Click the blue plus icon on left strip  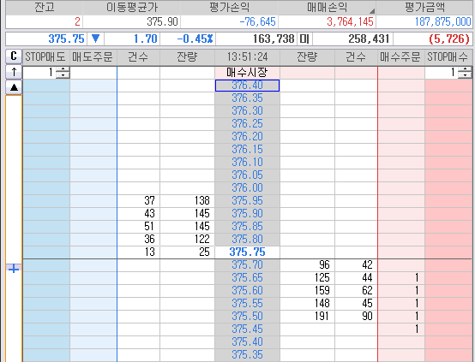[x=14, y=269]
